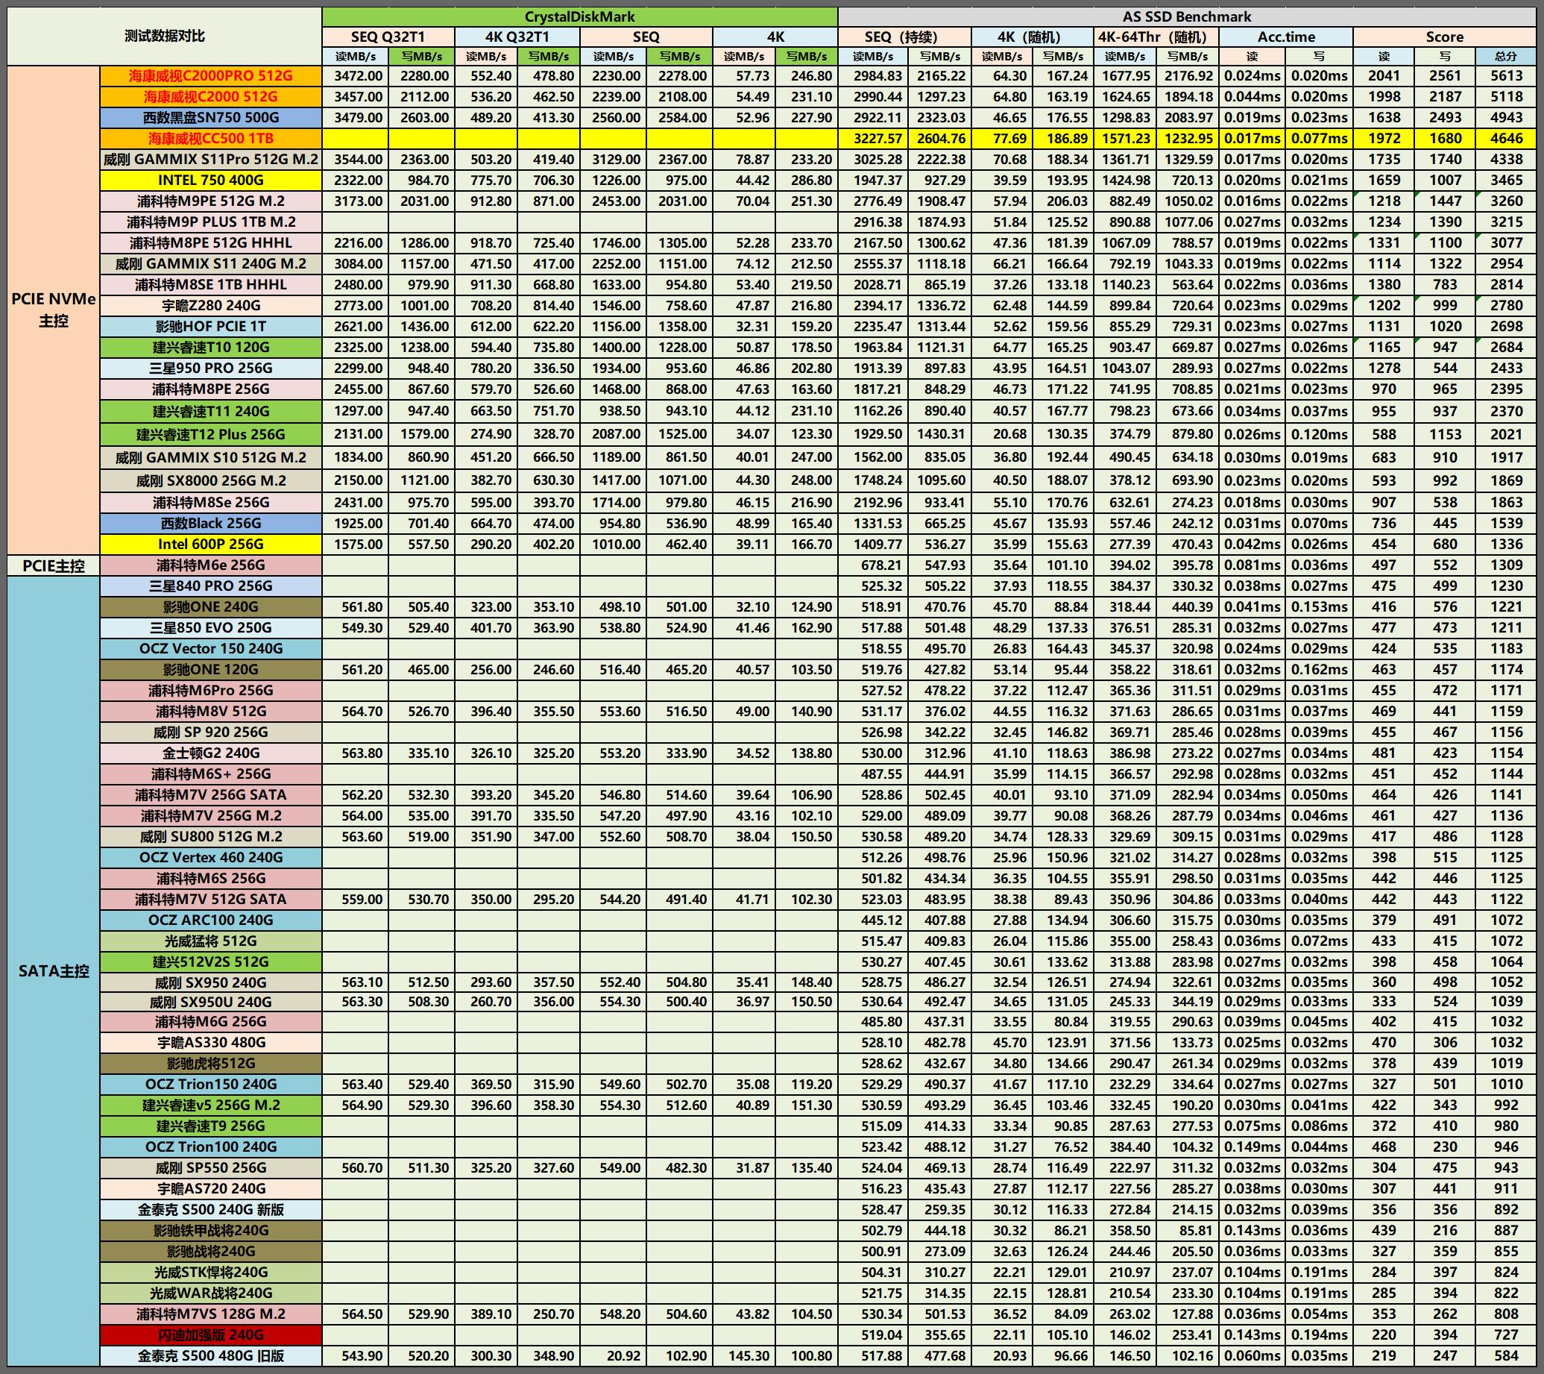Viewport: 1544px width, 1374px height.
Task: Select the 海康威视C2000PRO 512G row label
Action: [x=210, y=75]
